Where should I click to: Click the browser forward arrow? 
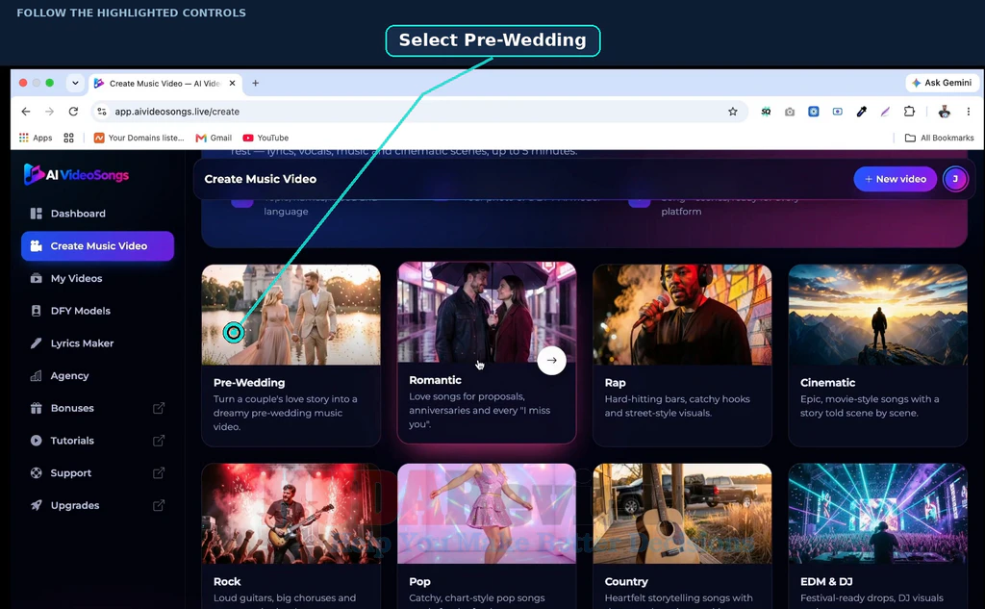pos(50,112)
